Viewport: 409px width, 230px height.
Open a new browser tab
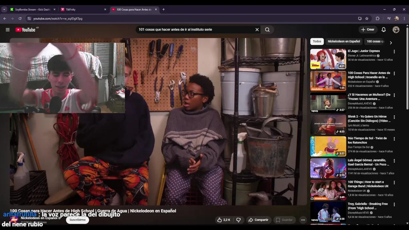[x=163, y=10]
